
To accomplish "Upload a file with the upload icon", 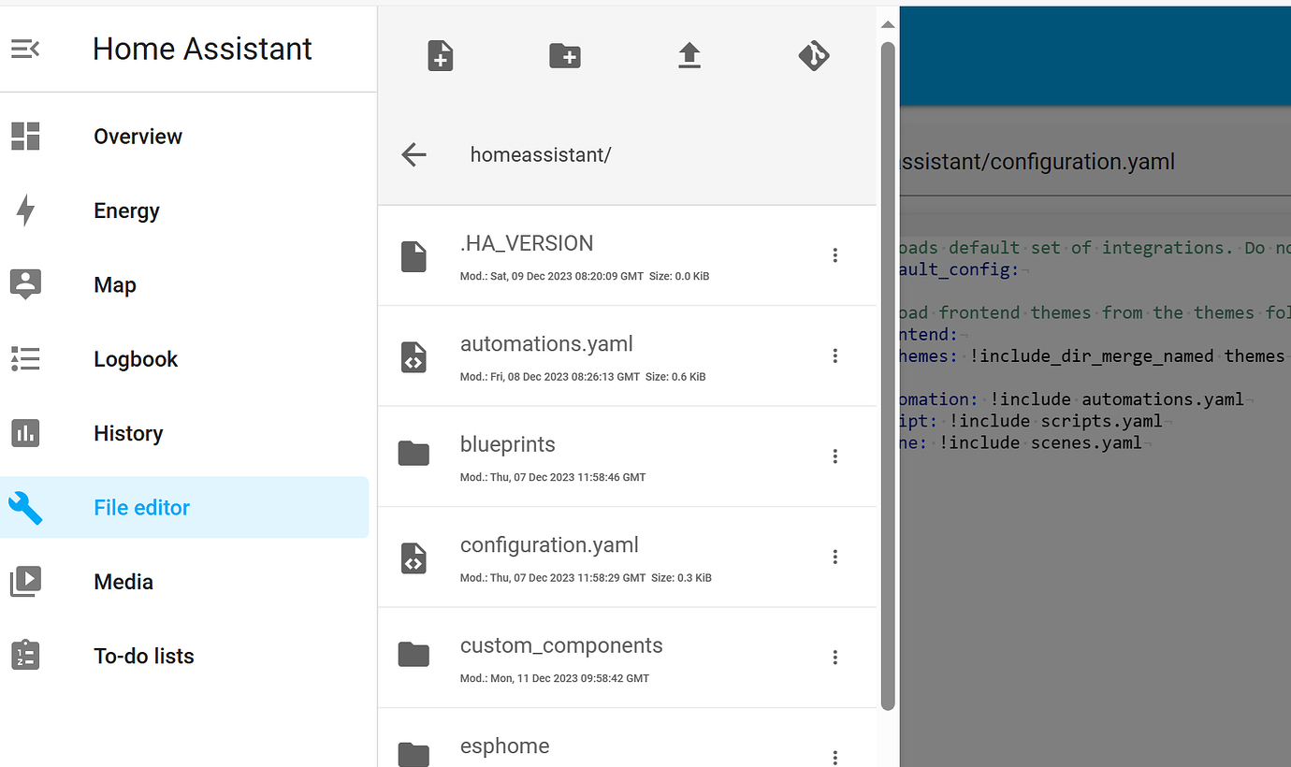I will pos(689,55).
